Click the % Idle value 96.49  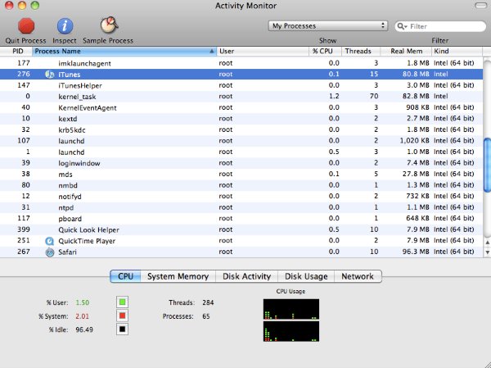click(x=84, y=329)
